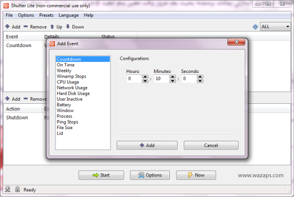Decrease the Hours spinner value
Screen dimensions: 294x197
point(145,81)
